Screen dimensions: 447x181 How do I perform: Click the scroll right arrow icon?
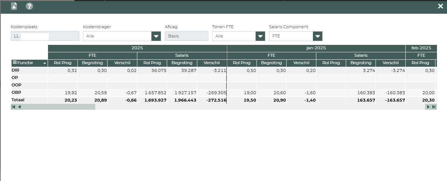click(428, 107)
